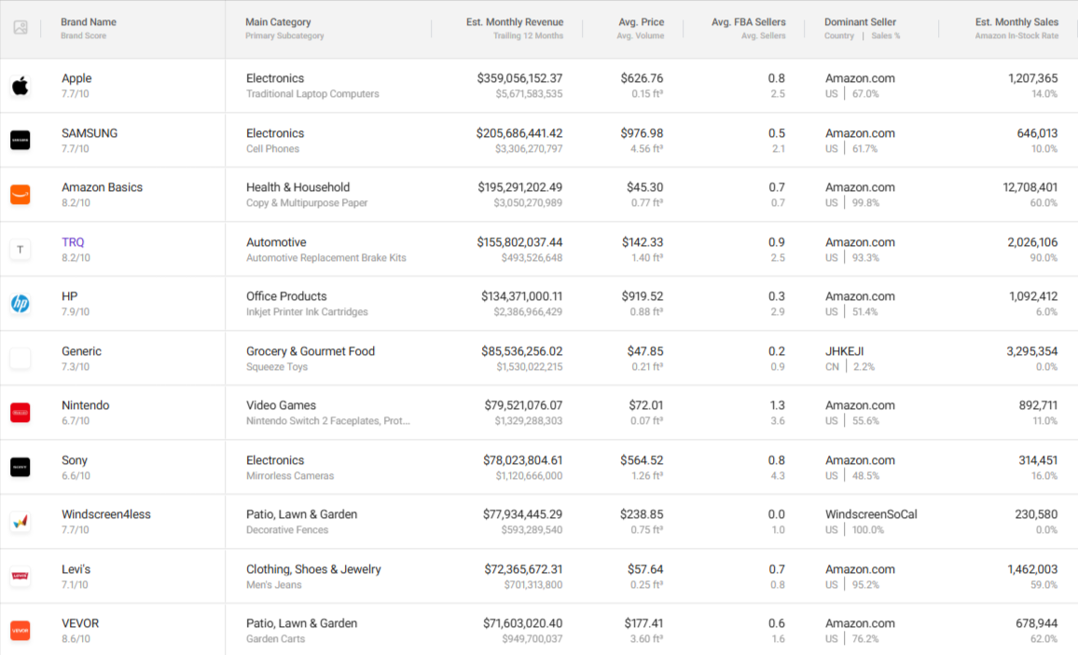1078x655 pixels.
Task: Select the Levi's logo icon
Action: coord(20,576)
